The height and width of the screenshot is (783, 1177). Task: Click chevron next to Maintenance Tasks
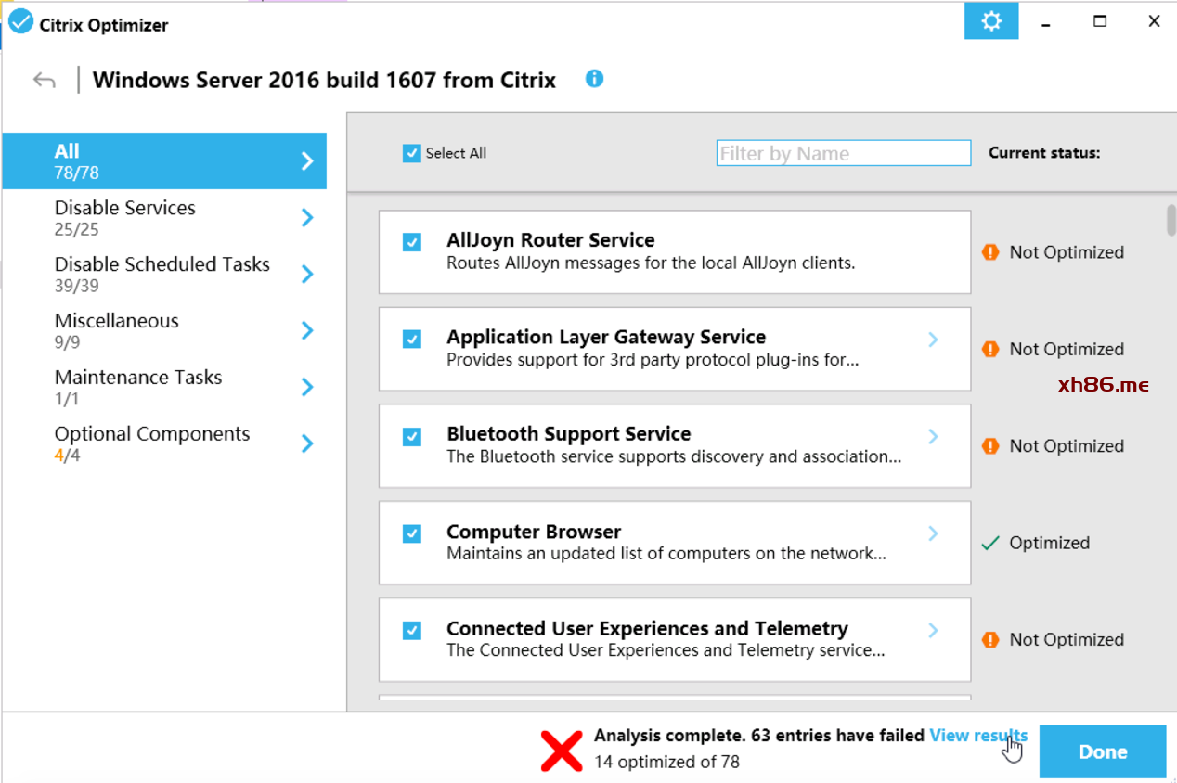(x=308, y=388)
